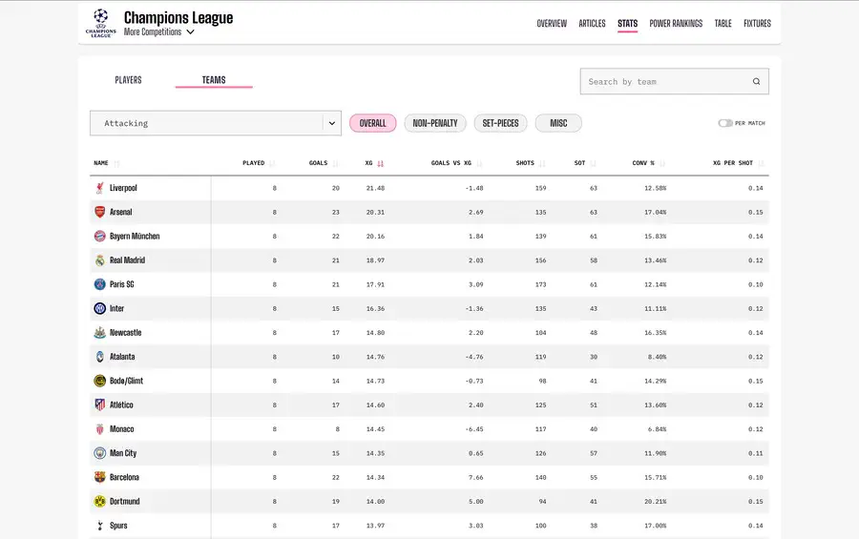The height and width of the screenshot is (539, 859).
Task: Open the Articles tab
Action: tap(592, 24)
